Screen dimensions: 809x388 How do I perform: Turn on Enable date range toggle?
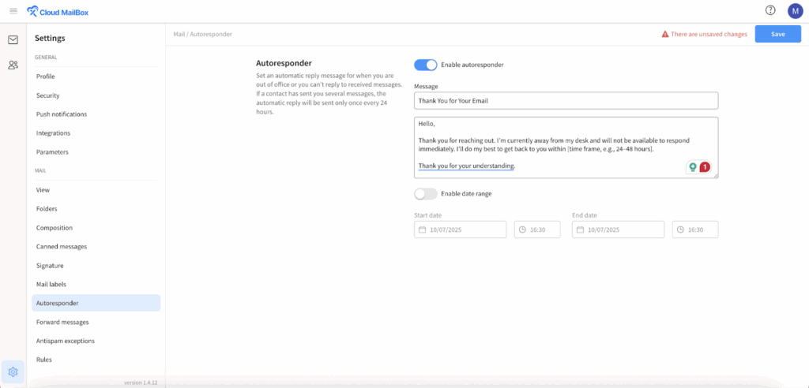click(x=425, y=194)
